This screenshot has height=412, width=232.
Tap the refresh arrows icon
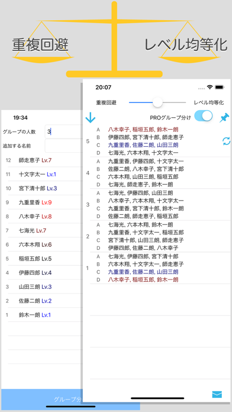click(226, 141)
